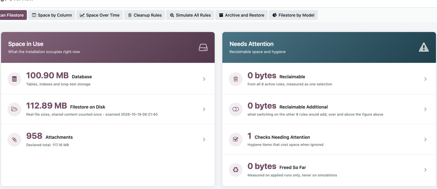Click the 958 attachments count
Viewport: 437px width, 189px height.
click(34, 136)
